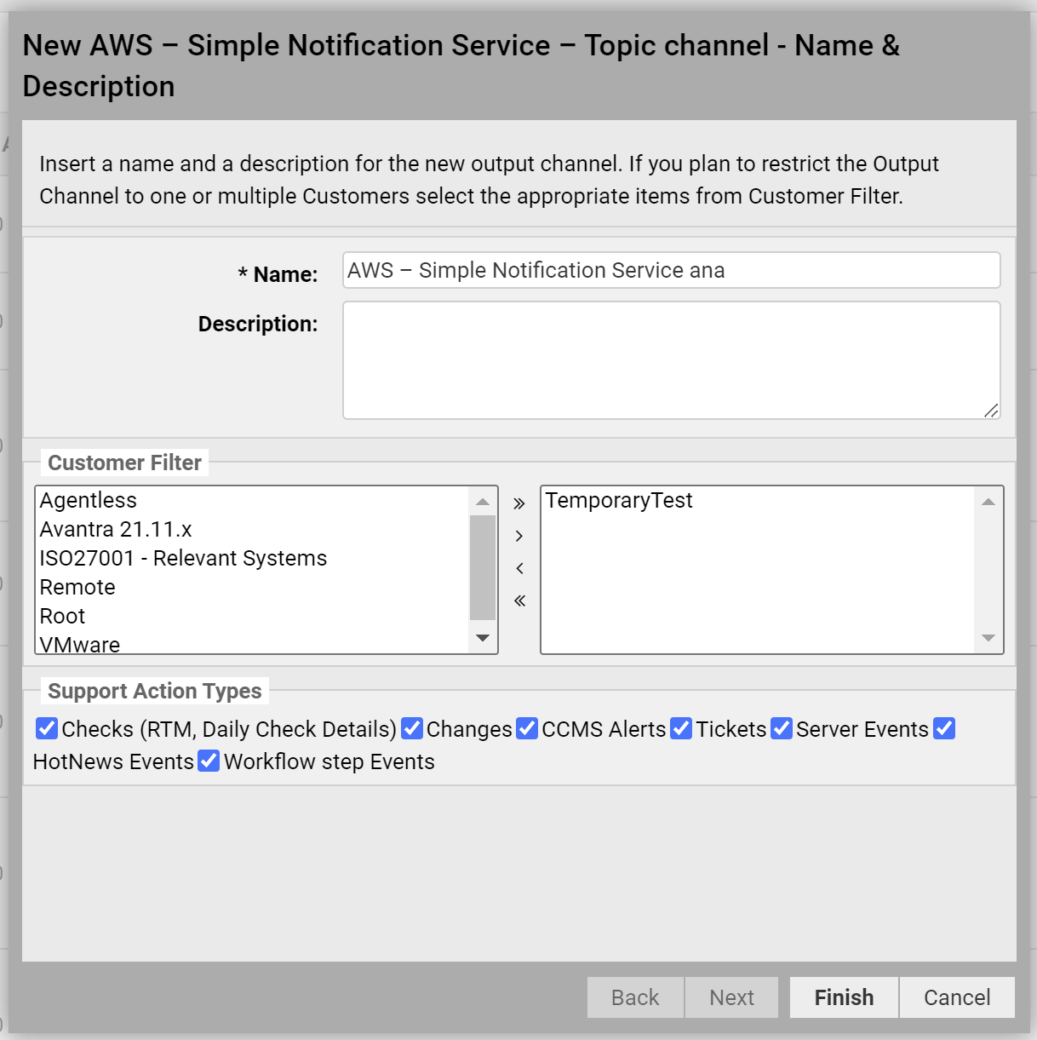Click the down arrow on the TemporaryTest list scrollbar
Screen dimensions: 1037x1040
(988, 638)
